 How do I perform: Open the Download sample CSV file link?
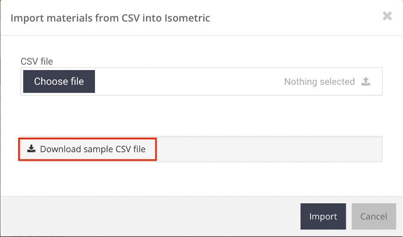87,149
